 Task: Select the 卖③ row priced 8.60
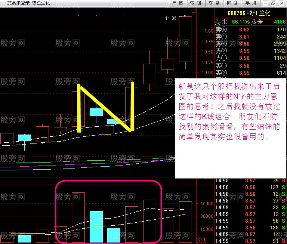coord(250,44)
